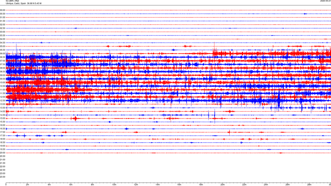
Task: Click the '26m' x-axis tick label
Action: [288, 185]
